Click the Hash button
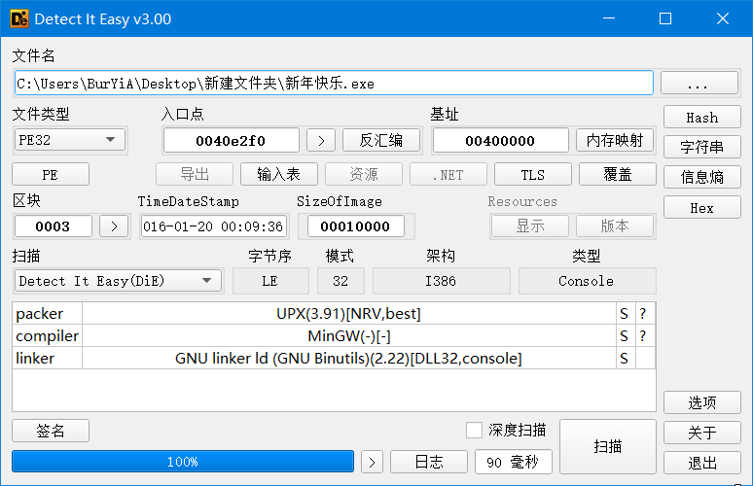The height and width of the screenshot is (486, 753). [702, 118]
